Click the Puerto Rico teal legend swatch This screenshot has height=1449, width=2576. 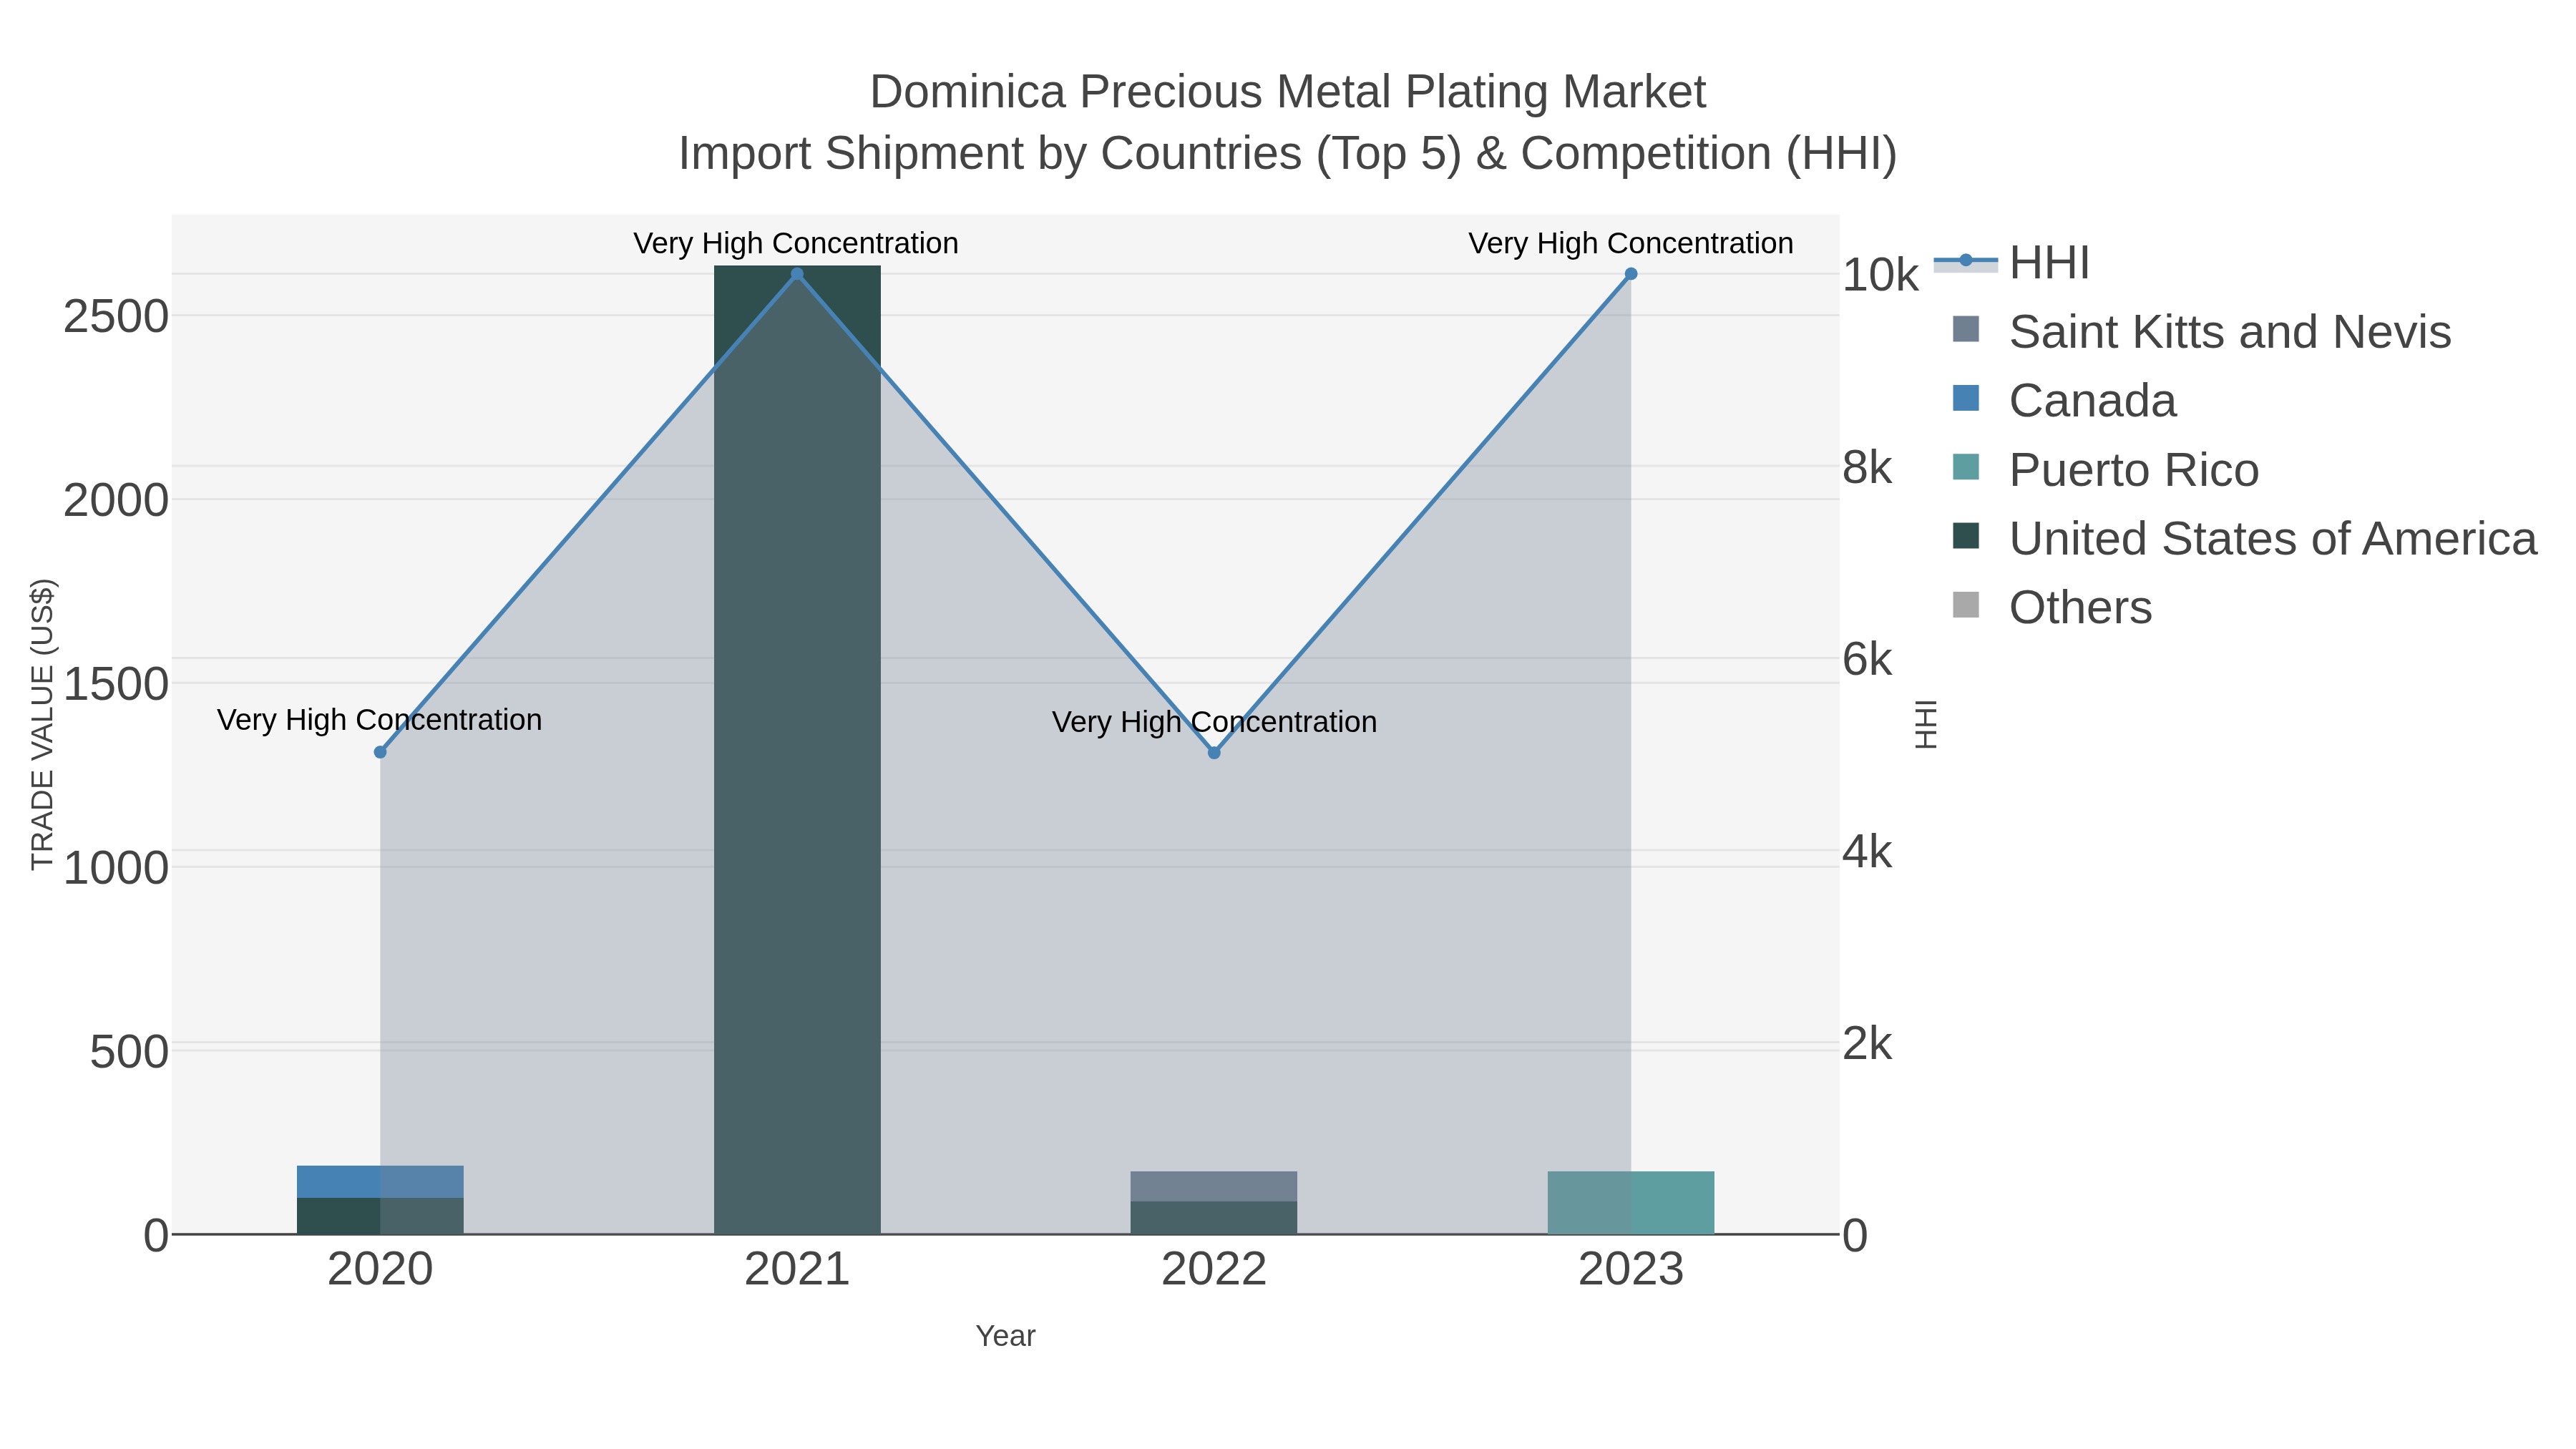(x=1966, y=467)
